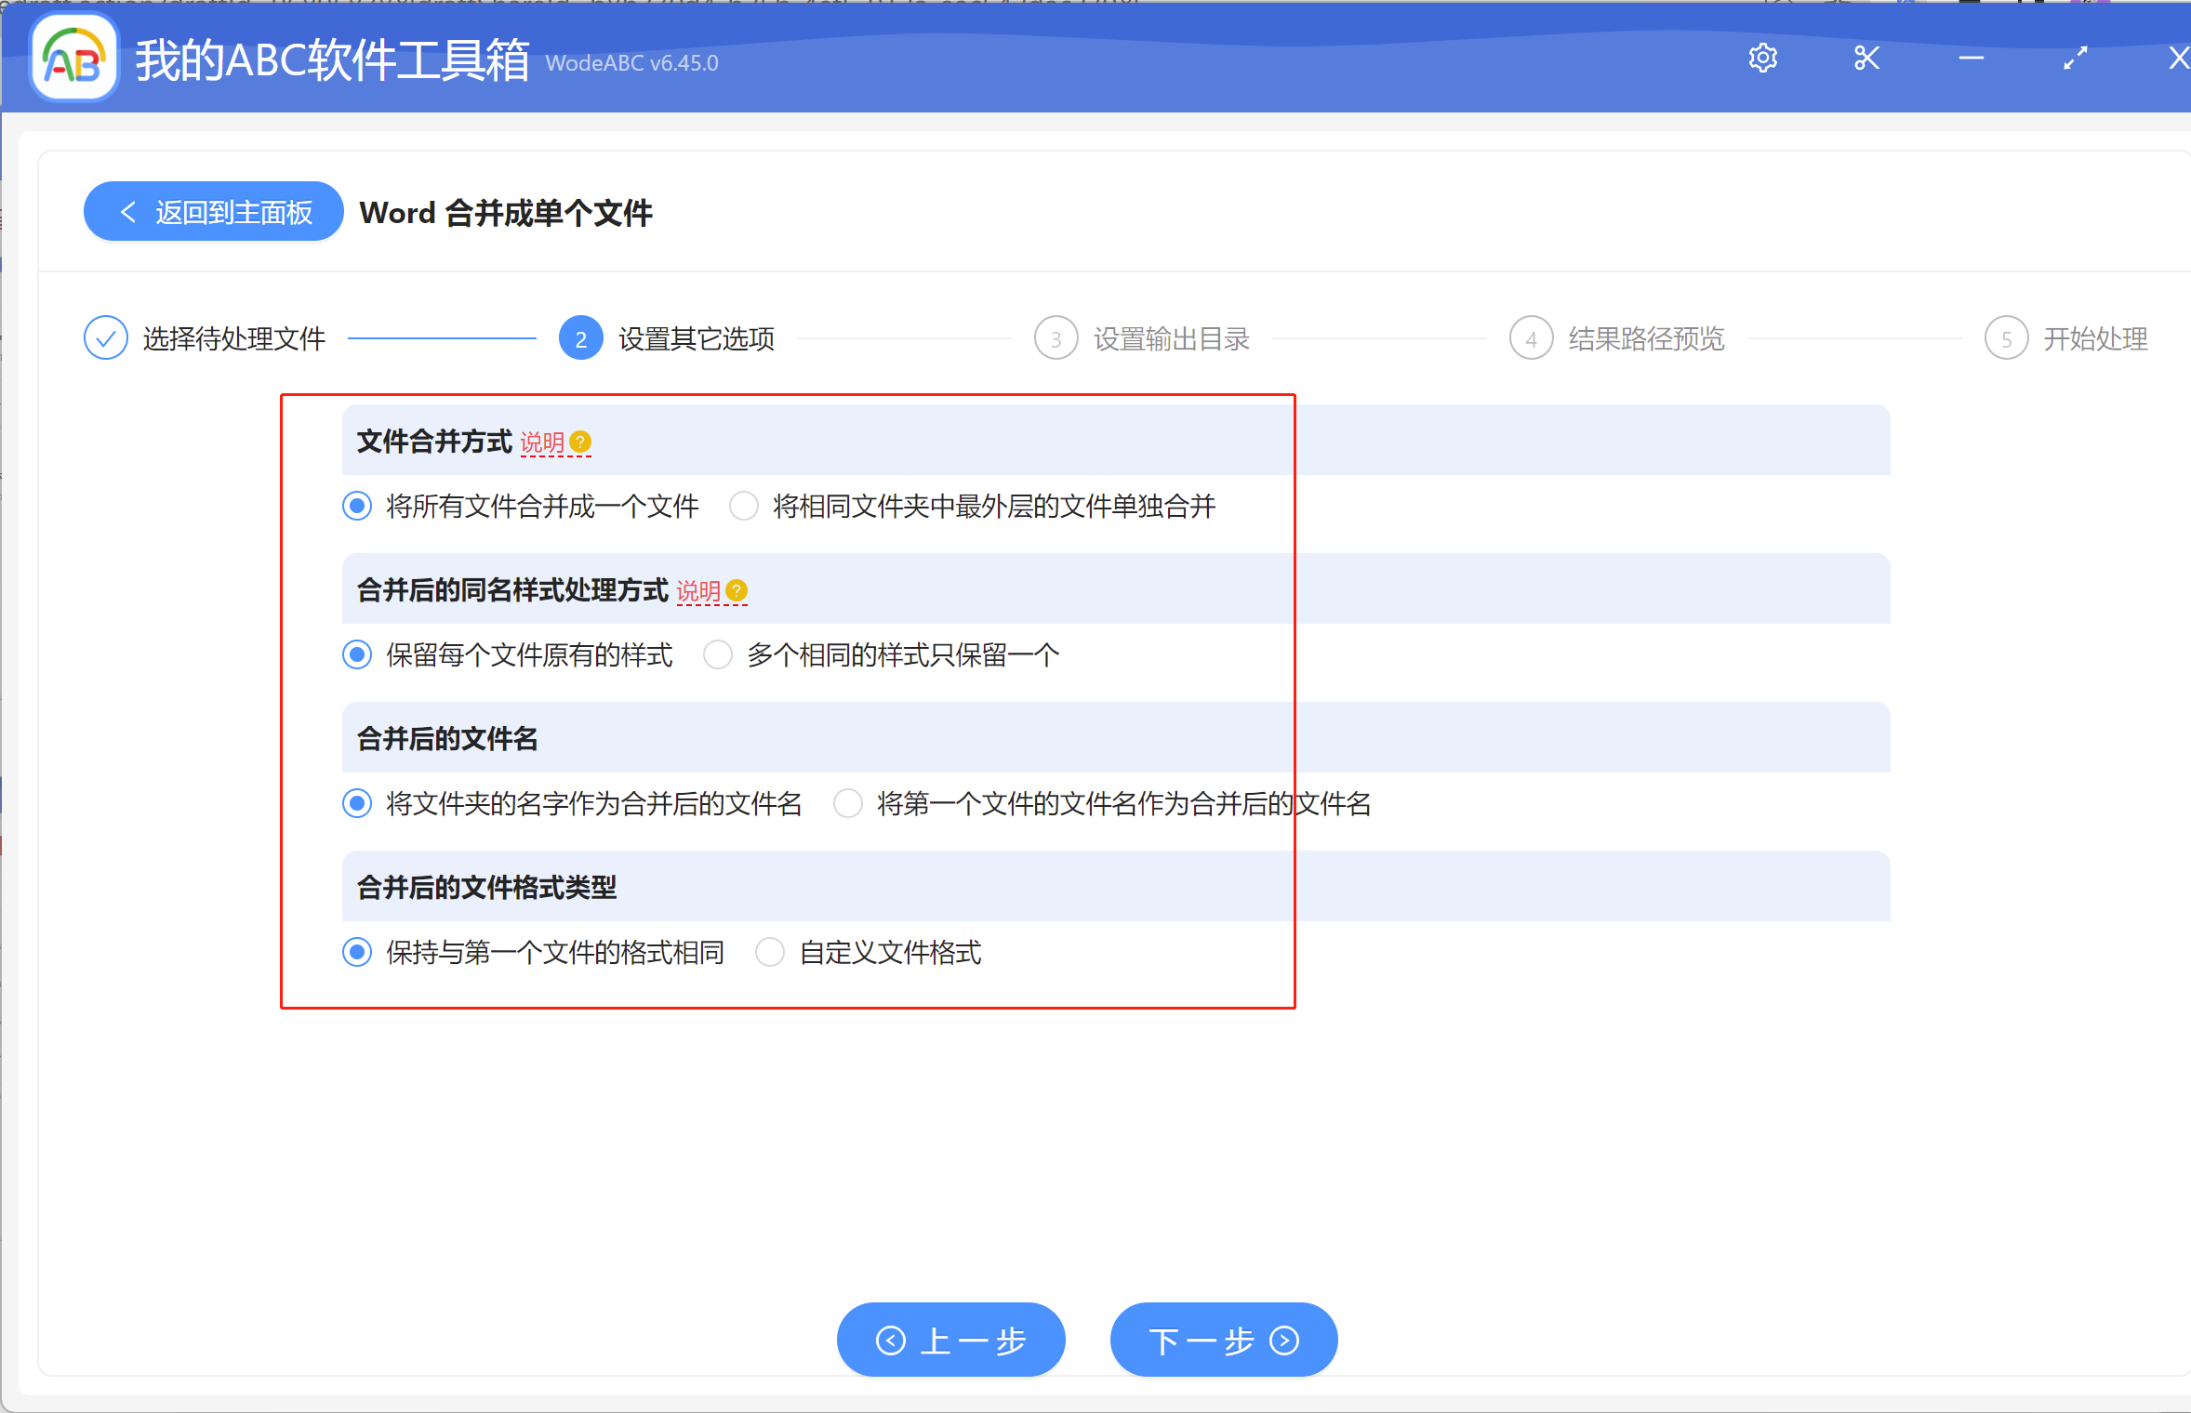
Task: Click the 上一步 button to go back
Action: tap(950, 1340)
